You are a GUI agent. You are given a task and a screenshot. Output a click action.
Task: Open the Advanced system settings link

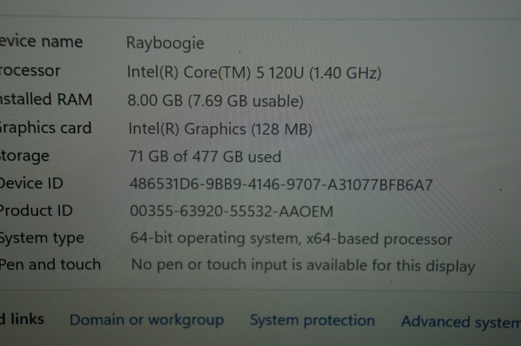point(461,322)
